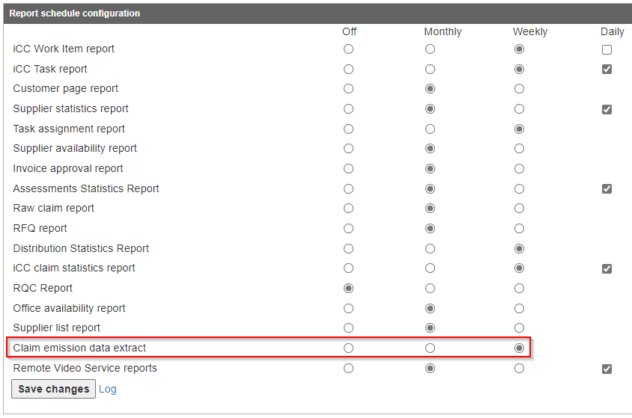Uncheck Daily for Assessments Statistics Report
The height and width of the screenshot is (418, 632).
click(x=607, y=189)
